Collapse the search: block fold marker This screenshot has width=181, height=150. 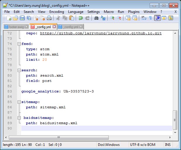19,70
